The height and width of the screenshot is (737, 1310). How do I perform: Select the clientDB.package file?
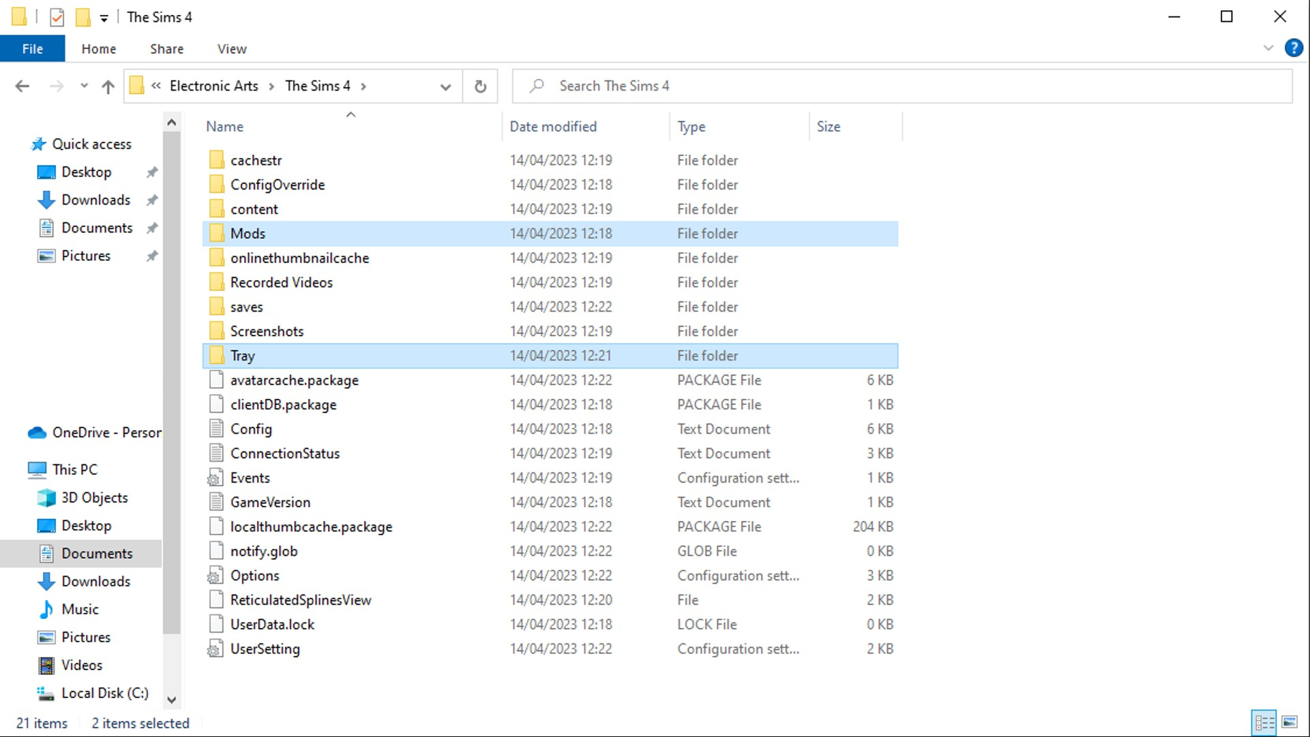point(550,404)
